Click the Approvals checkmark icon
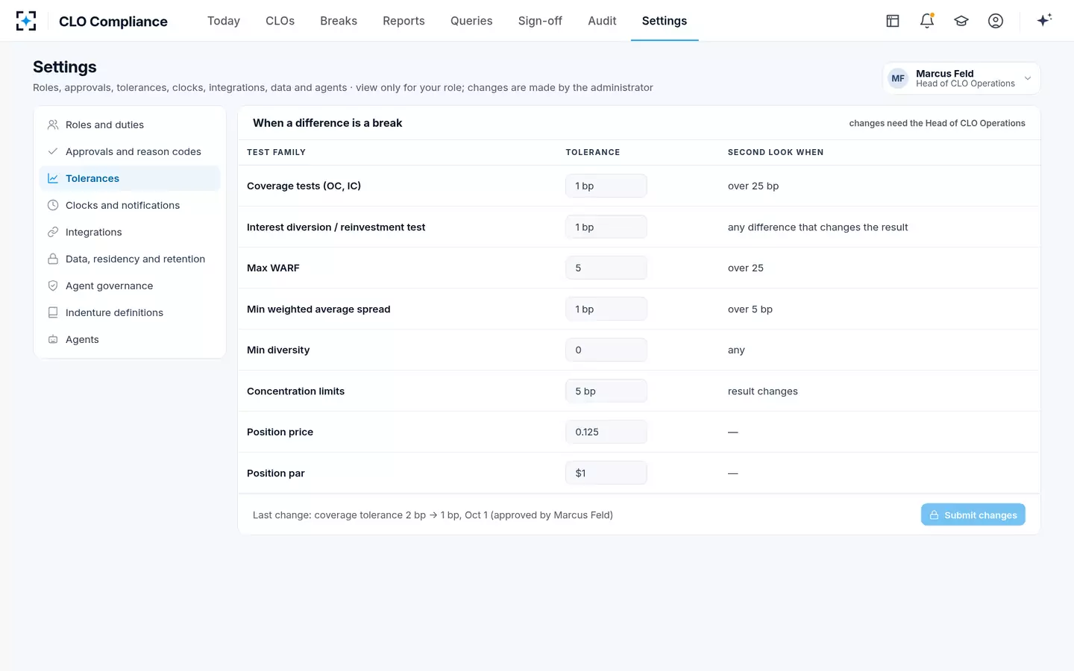The height and width of the screenshot is (671, 1074). 53,151
